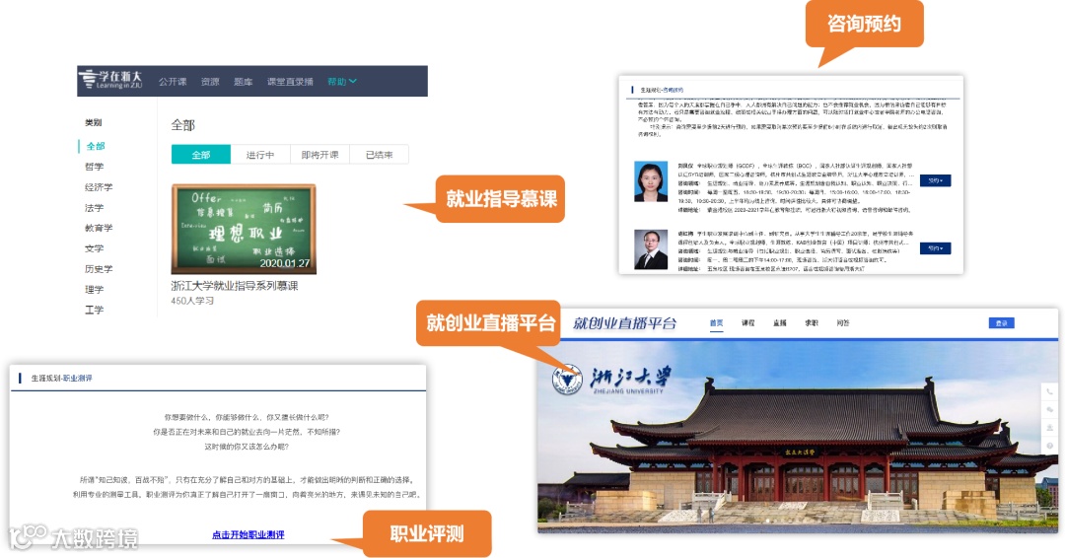The height and width of the screenshot is (558, 1065).
Task: Click the blue 登录 button
Action: [1001, 323]
